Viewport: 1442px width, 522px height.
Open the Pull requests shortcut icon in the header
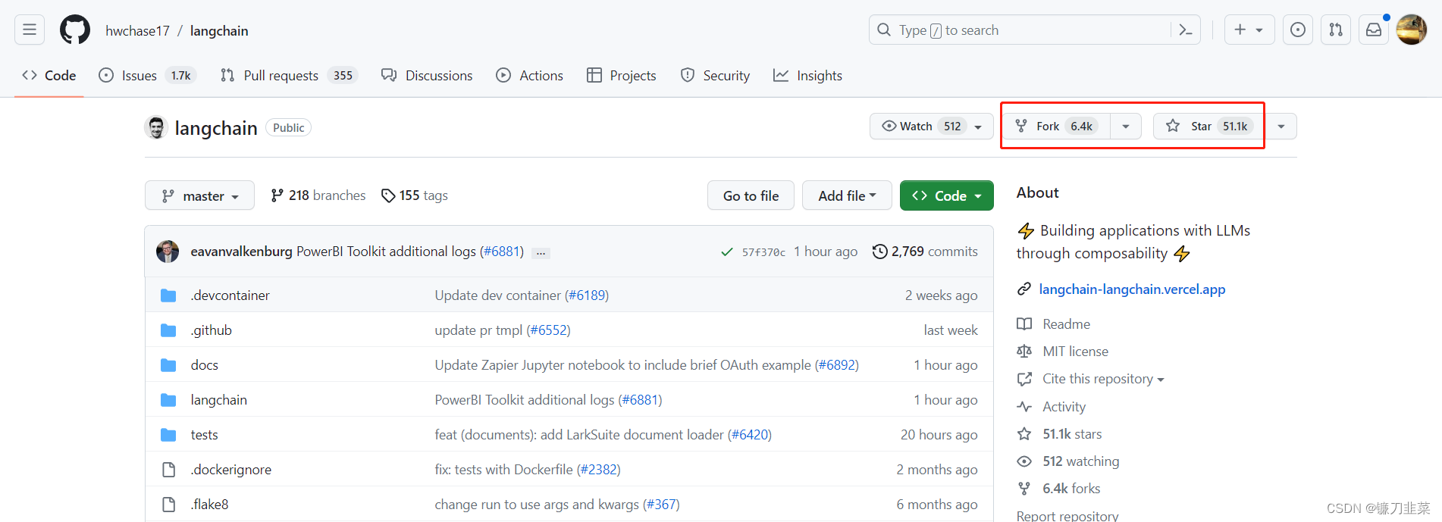click(1336, 30)
